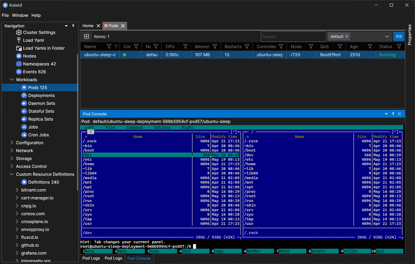Open the Command menu in Midnight Commander

(x=134, y=127)
